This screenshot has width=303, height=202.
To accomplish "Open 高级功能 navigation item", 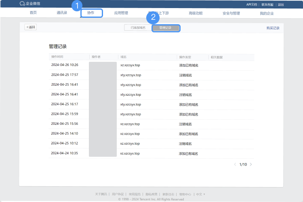I will click(x=196, y=13).
